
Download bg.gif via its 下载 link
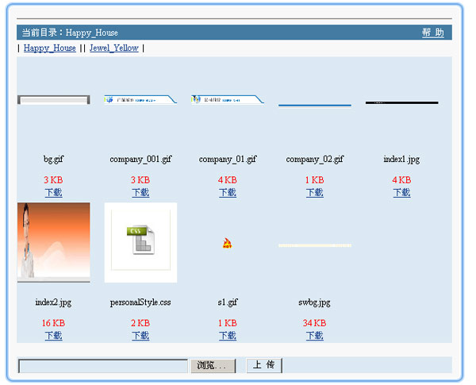[53, 193]
